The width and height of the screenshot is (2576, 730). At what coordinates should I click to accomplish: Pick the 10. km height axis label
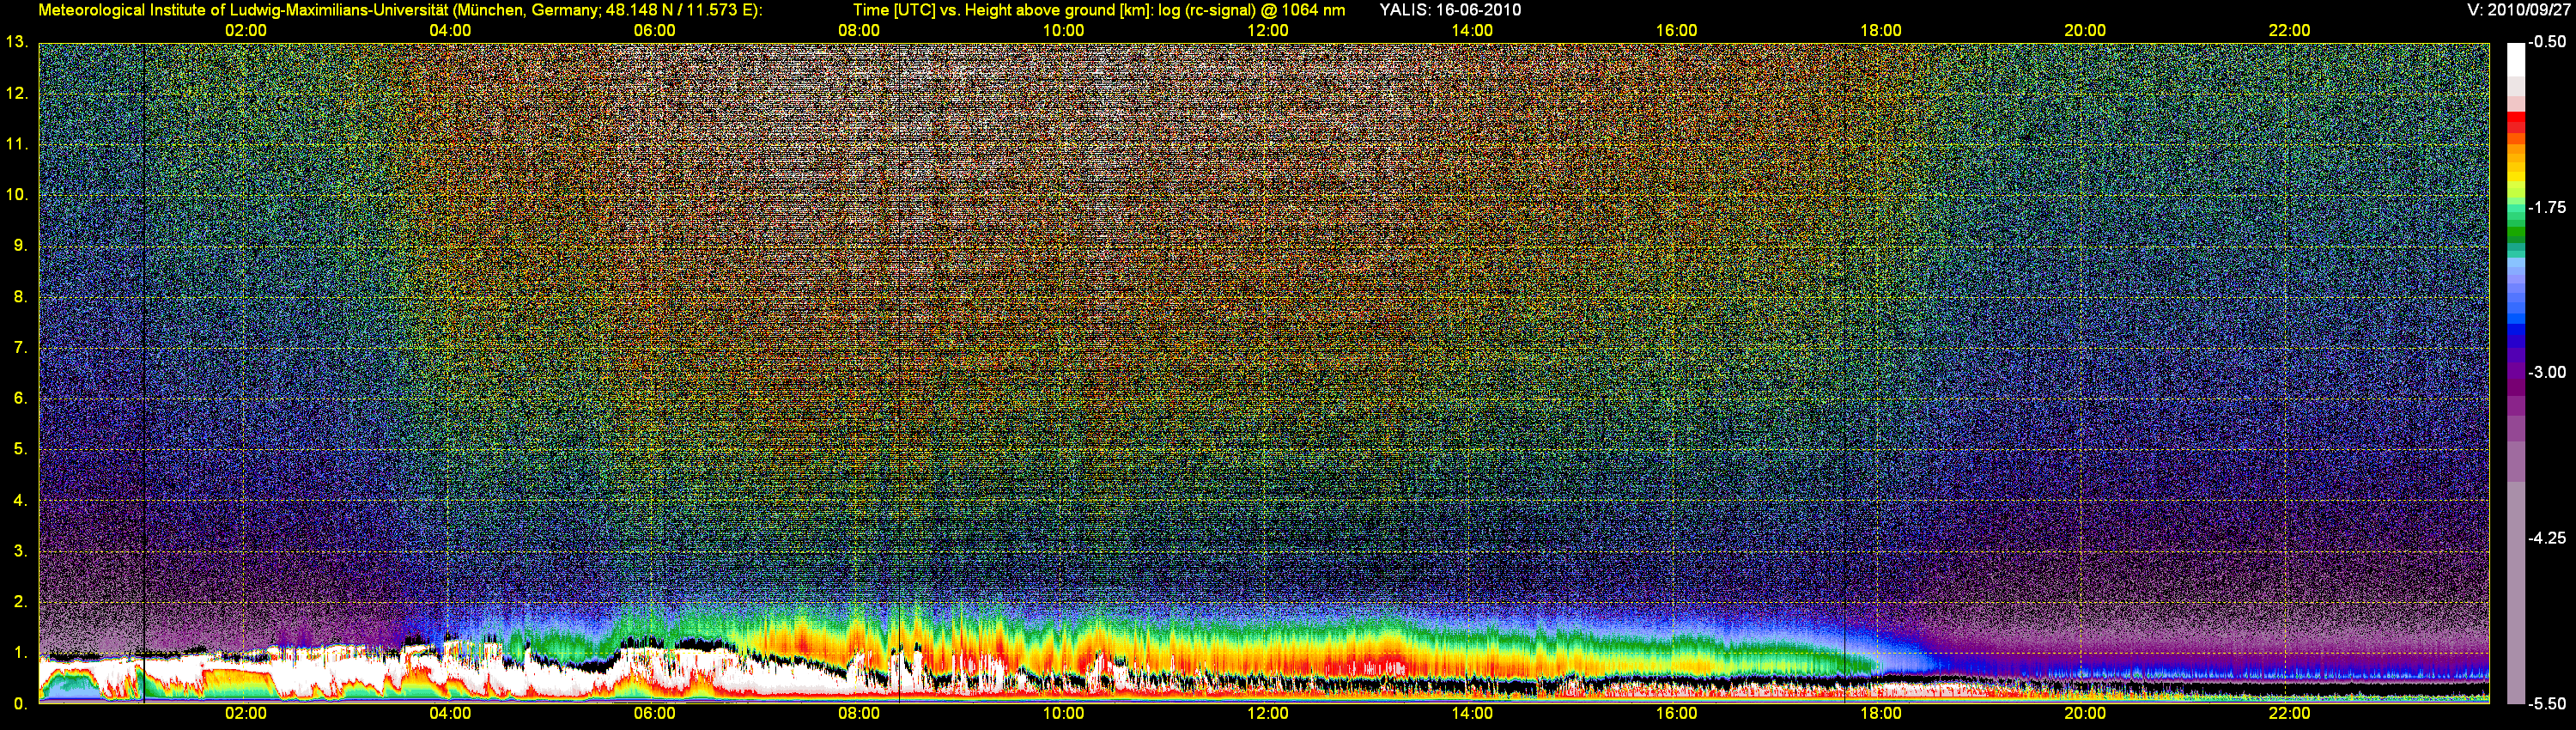pos(17,195)
